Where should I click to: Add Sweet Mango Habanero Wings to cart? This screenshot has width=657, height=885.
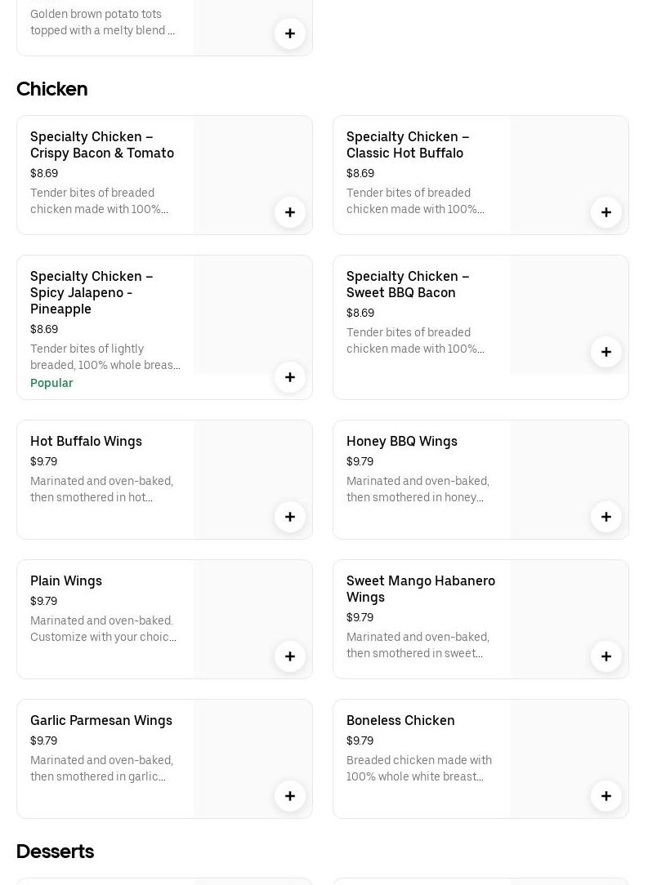pyautogui.click(x=606, y=656)
